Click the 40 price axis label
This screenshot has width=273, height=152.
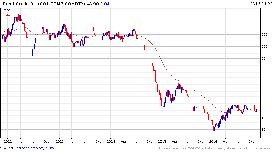264,118
